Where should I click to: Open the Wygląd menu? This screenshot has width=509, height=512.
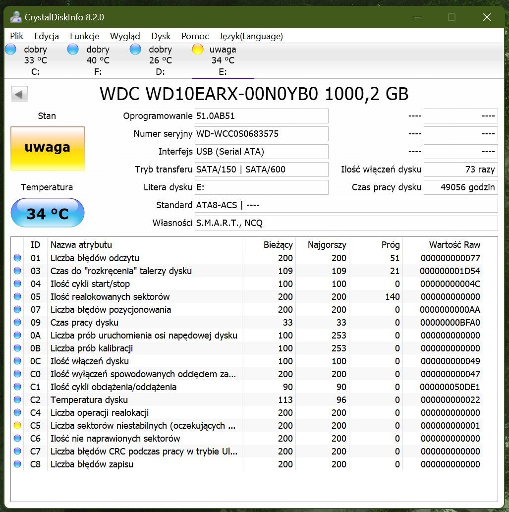pos(125,36)
